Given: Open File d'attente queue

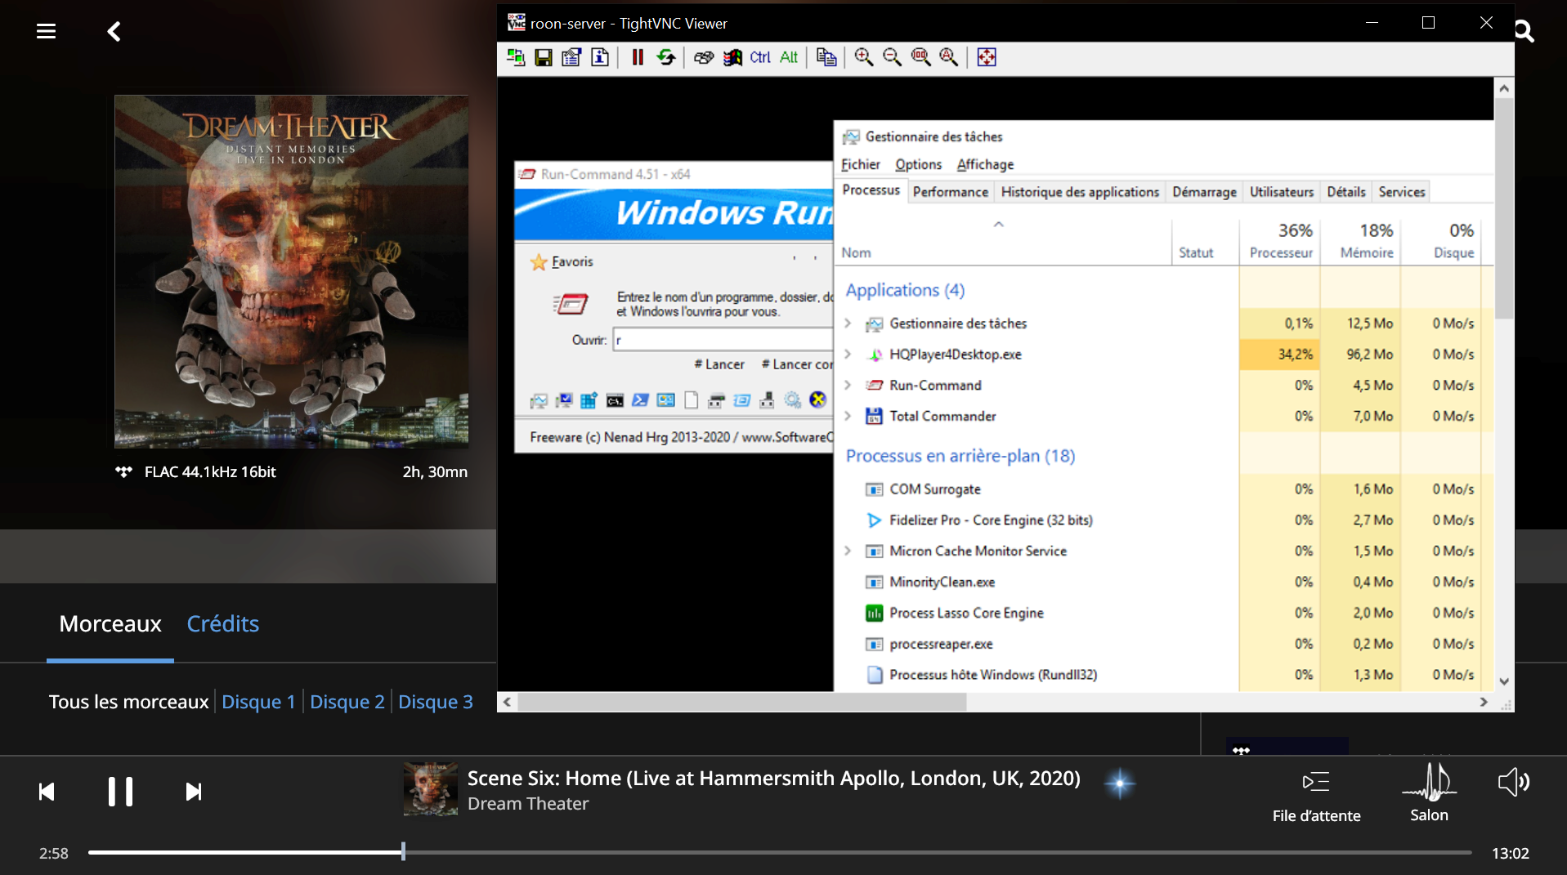Looking at the screenshot, I should tap(1316, 797).
